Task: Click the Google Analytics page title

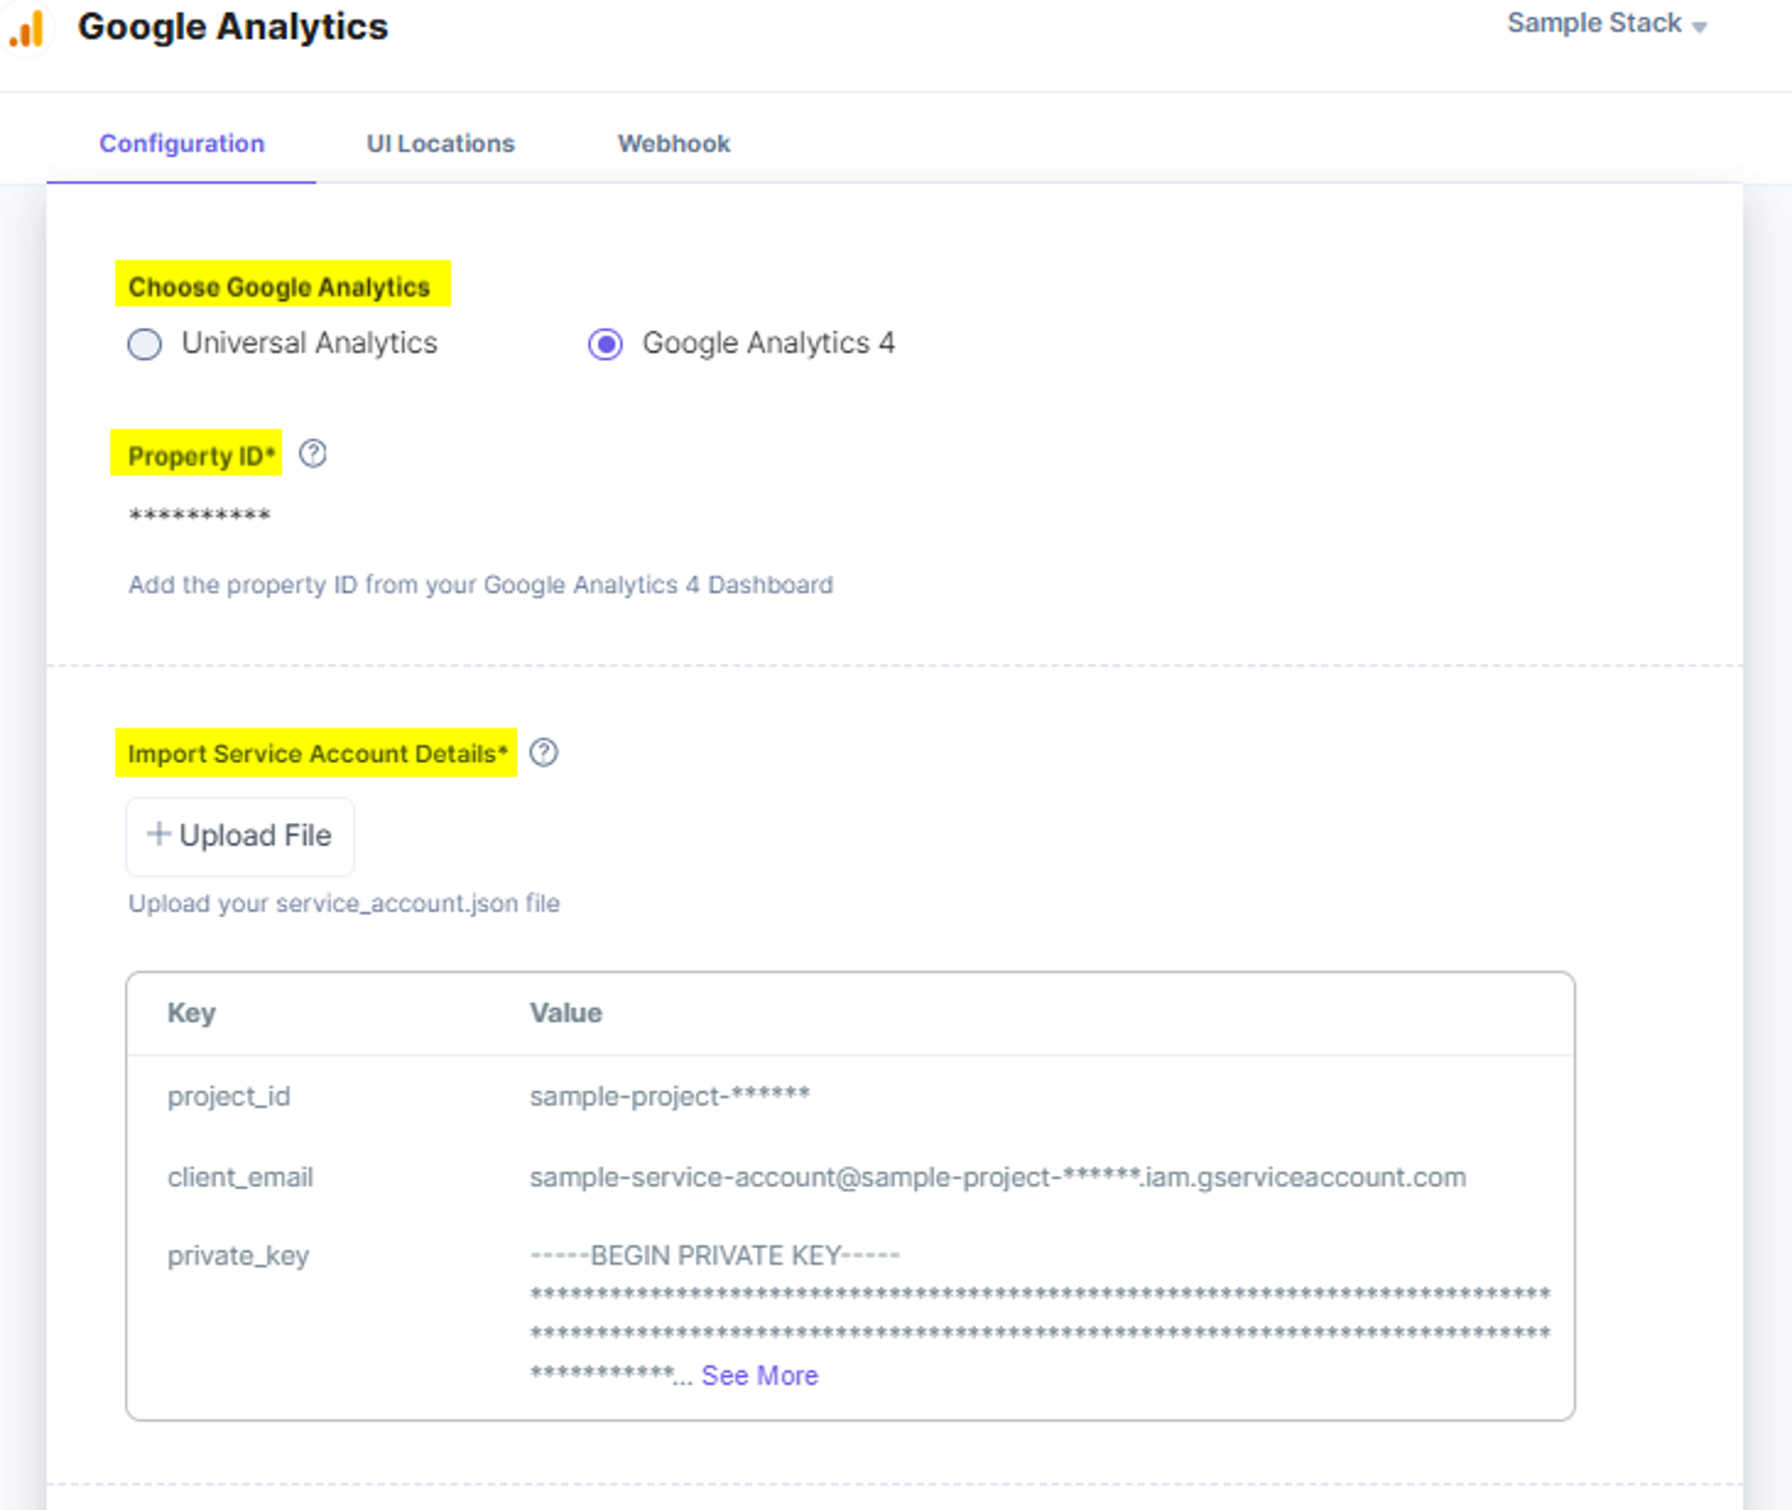Action: (x=233, y=27)
